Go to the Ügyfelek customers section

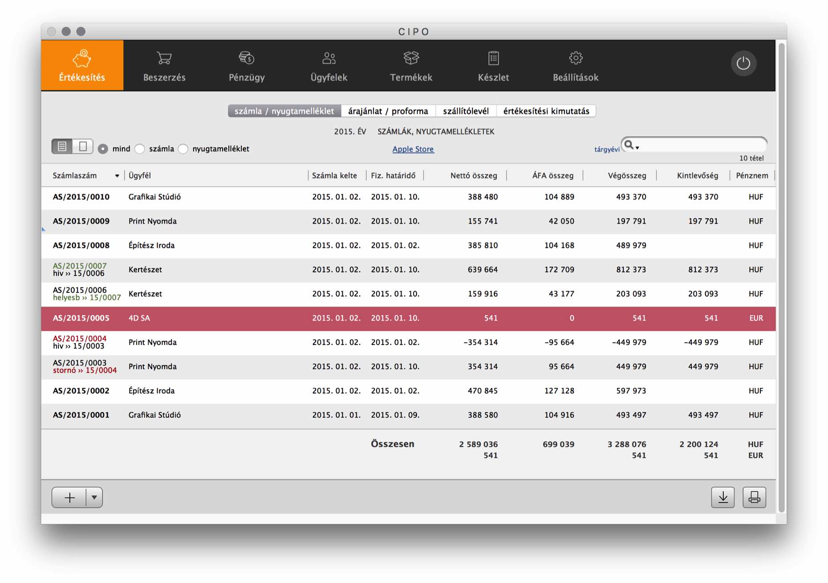(329, 66)
